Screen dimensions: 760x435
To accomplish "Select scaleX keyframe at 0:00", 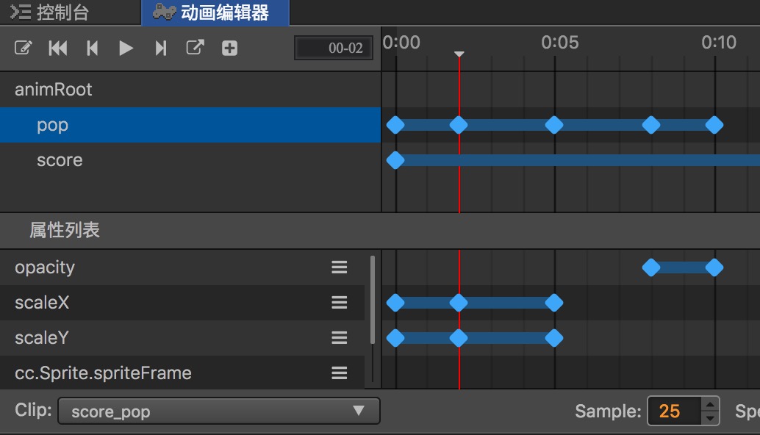I will [395, 303].
